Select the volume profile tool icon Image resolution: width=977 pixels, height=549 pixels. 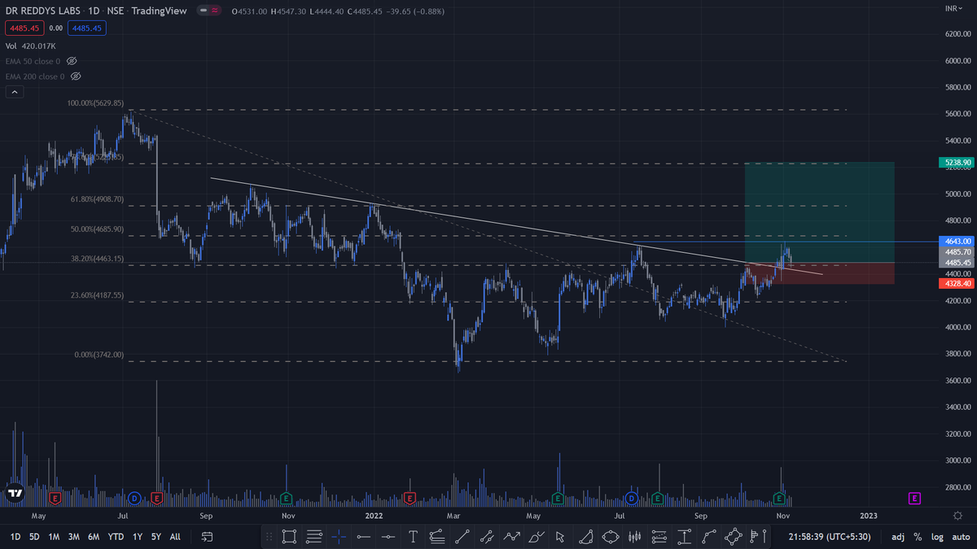tap(757, 536)
